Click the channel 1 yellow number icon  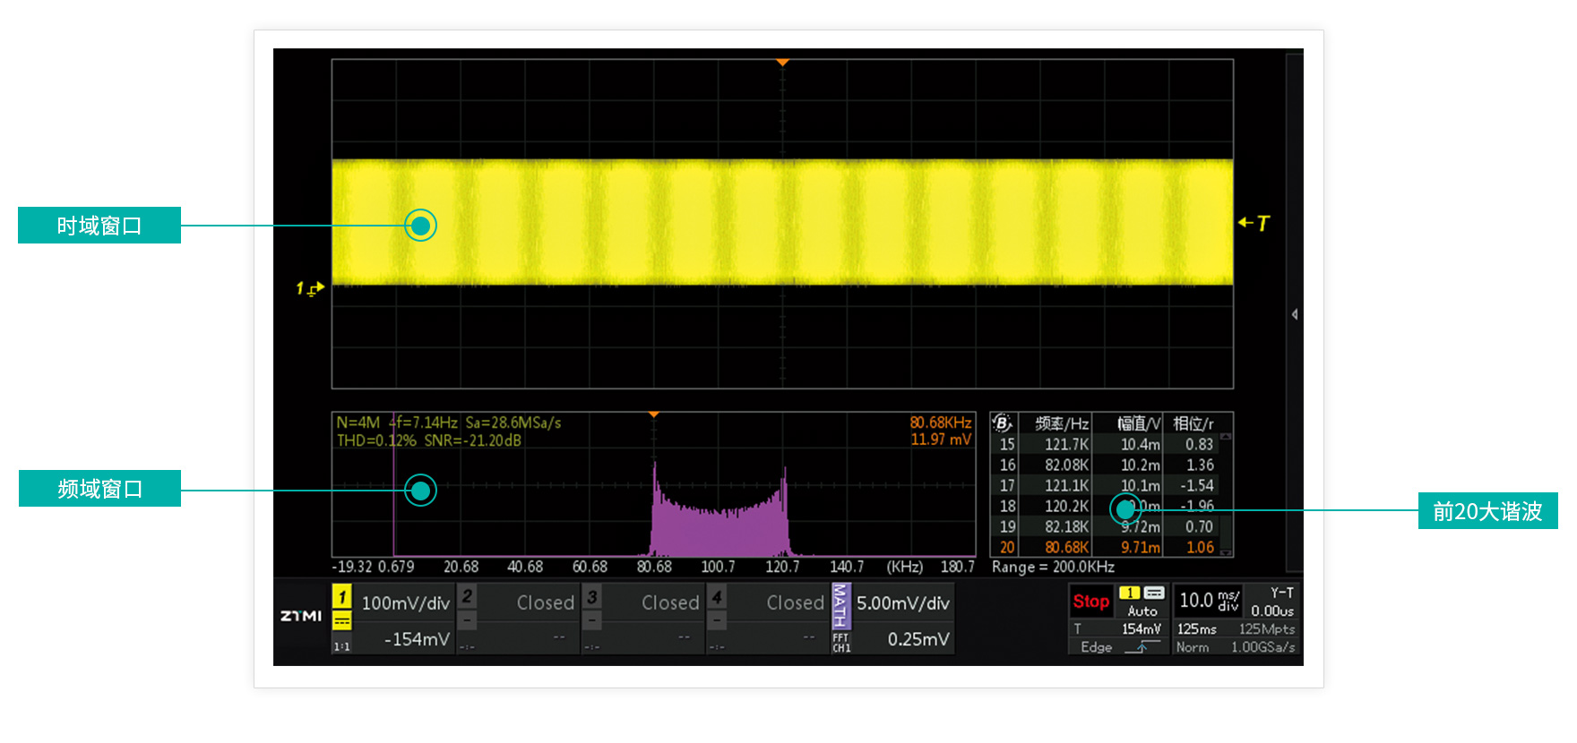pyautogui.click(x=341, y=596)
